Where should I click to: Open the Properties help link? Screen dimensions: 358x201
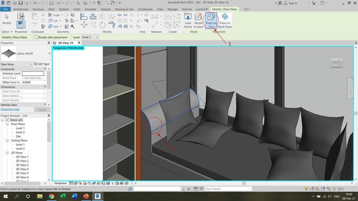[x=10, y=109]
